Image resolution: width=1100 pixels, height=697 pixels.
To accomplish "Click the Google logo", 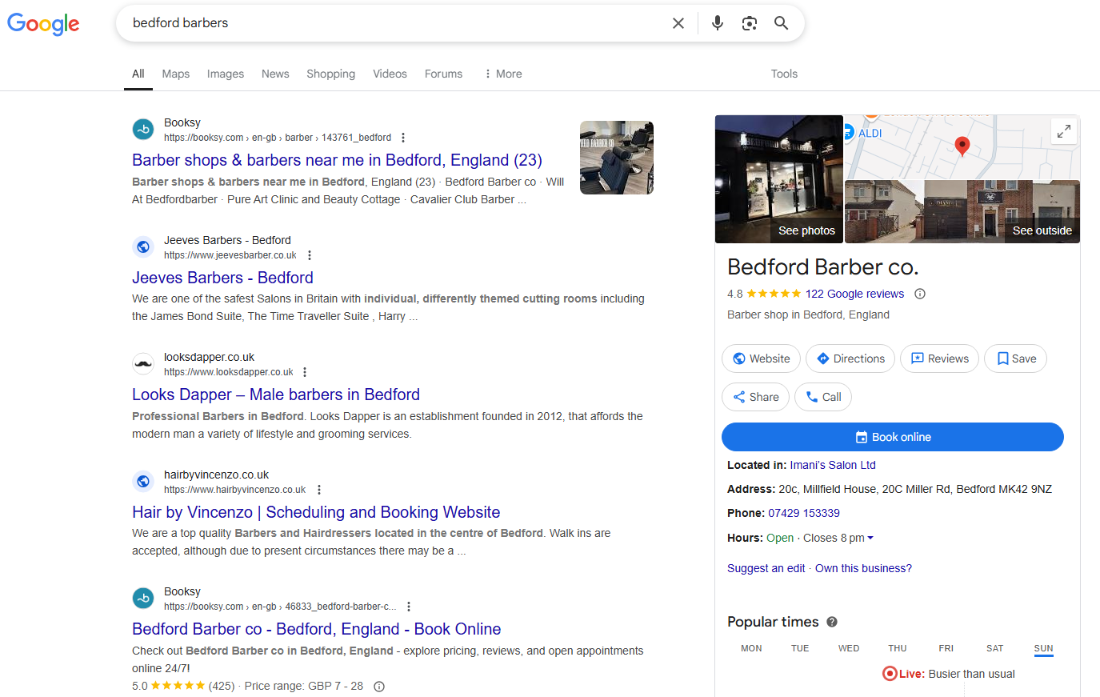I will click(43, 24).
